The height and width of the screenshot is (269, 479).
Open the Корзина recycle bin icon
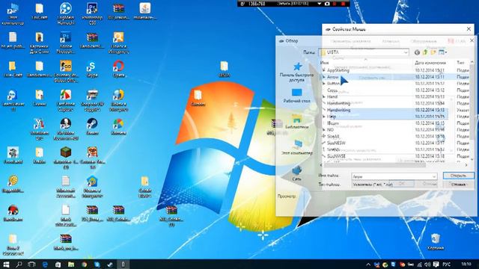(436, 242)
